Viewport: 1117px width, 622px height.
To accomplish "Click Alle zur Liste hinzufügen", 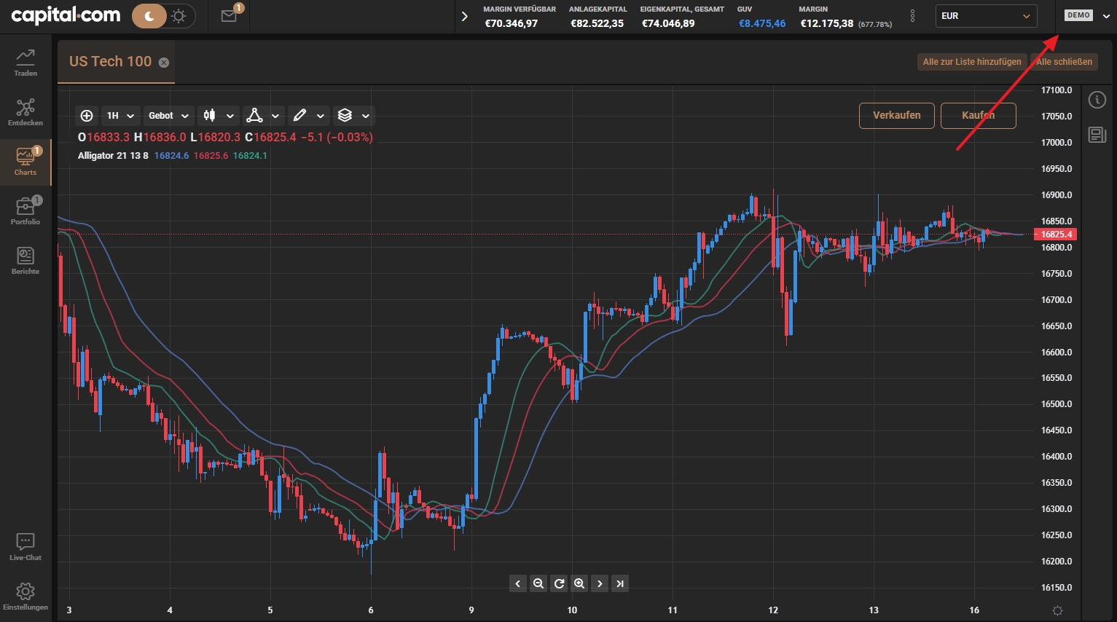I will [x=972, y=62].
